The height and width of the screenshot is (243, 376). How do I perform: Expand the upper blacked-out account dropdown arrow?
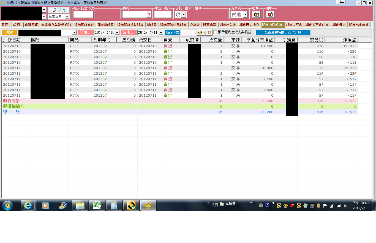44,10
